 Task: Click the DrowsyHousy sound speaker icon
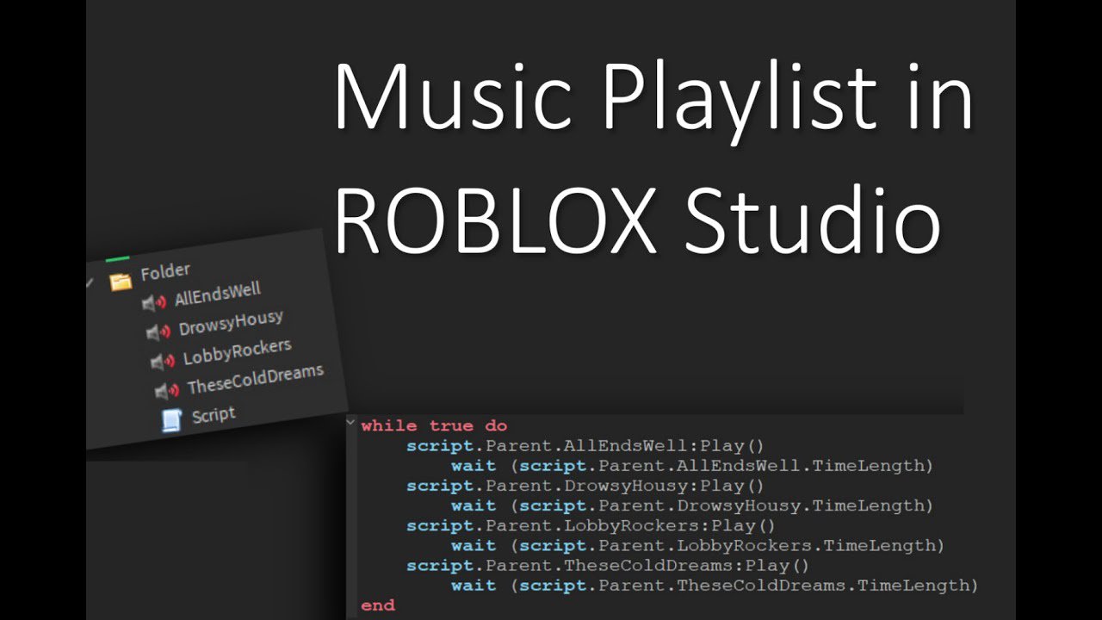pos(158,332)
